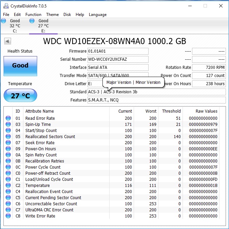Click status orb for Reallocated Sectors Count
The width and height of the screenshot is (229, 229).
point(8,136)
